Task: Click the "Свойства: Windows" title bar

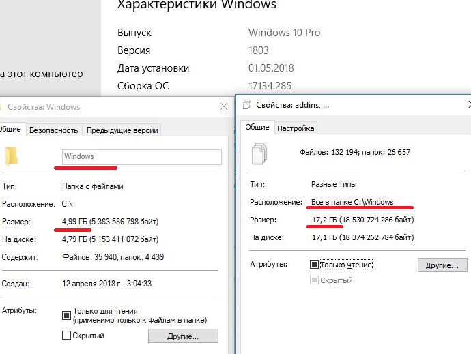Action: pyautogui.click(x=102, y=106)
